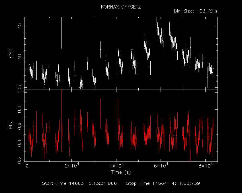242x193 pixels.
Task: Click the PIN axis tick label "0.4"
Action: tap(20, 143)
